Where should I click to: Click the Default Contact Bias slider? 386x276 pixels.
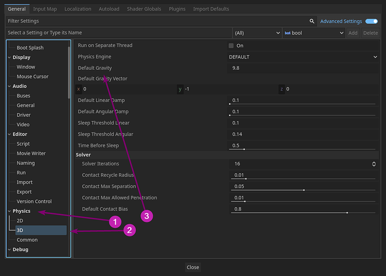pyautogui.click(x=303, y=213)
